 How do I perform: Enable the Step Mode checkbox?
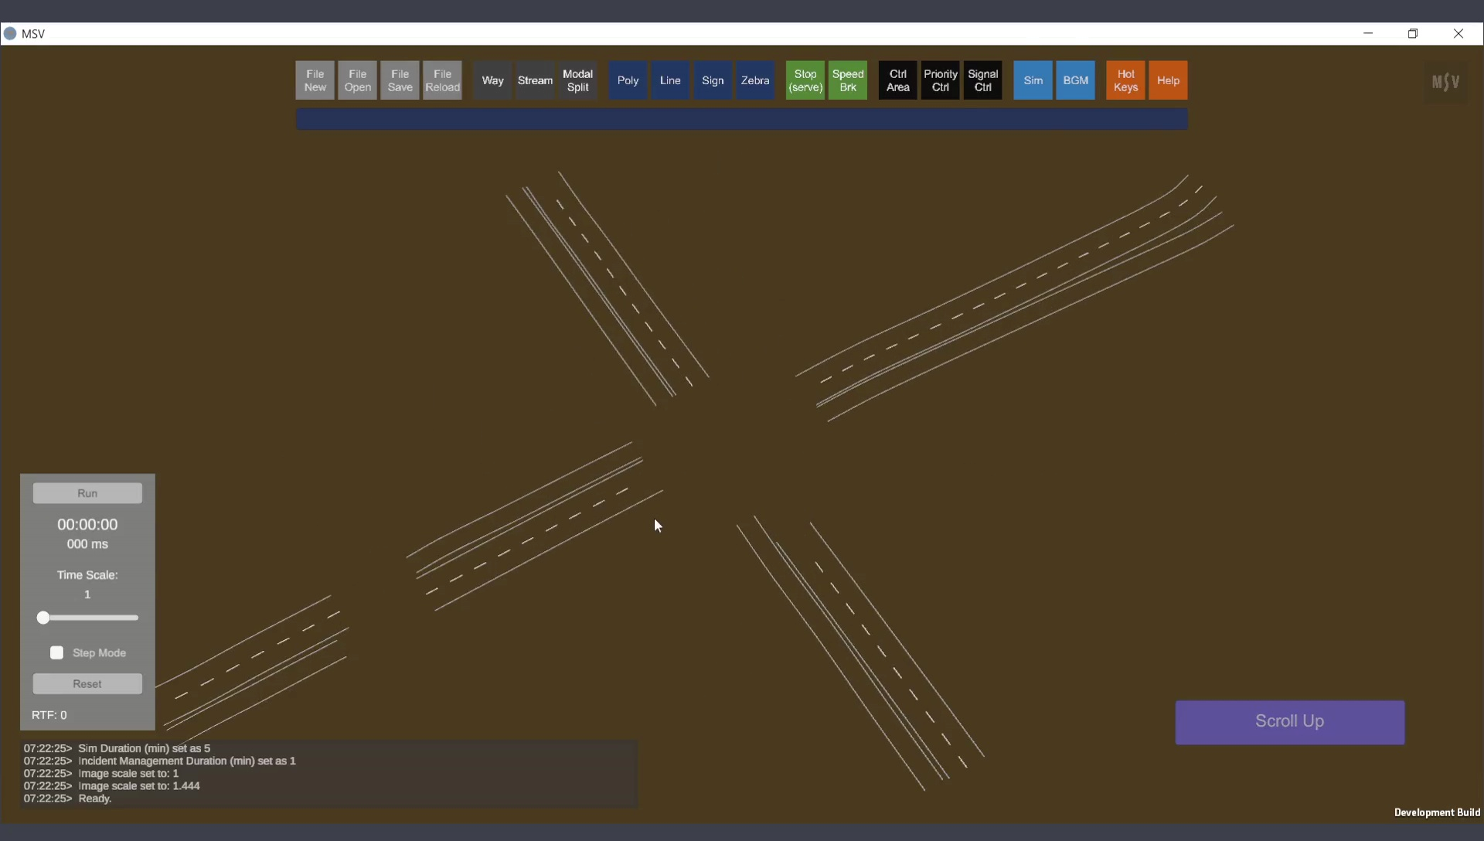click(x=56, y=653)
